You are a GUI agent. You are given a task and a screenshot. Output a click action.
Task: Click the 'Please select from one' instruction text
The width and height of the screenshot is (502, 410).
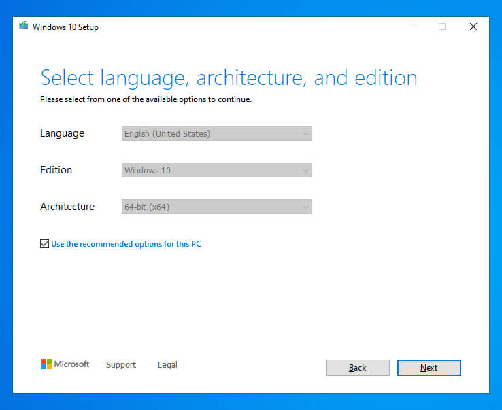pyautogui.click(x=146, y=99)
